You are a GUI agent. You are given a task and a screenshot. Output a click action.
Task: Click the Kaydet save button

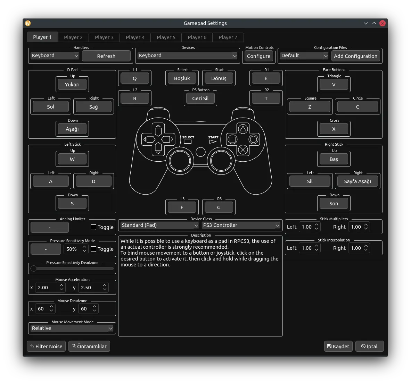338,346
